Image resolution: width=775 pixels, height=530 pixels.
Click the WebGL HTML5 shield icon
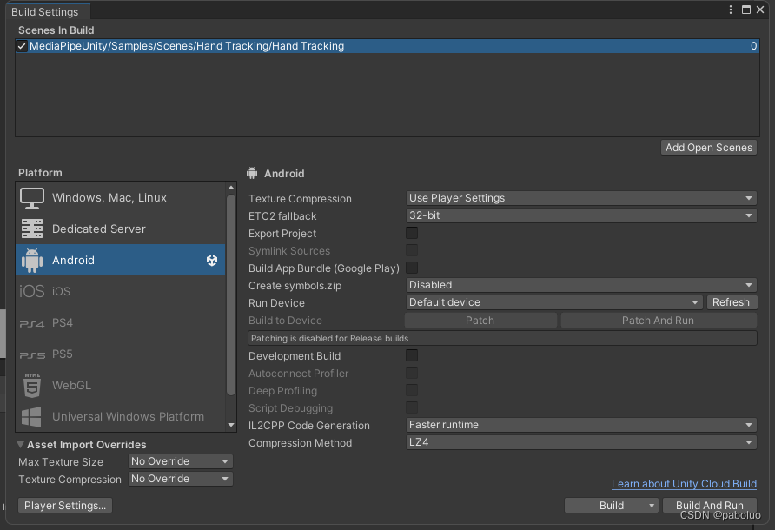[32, 385]
